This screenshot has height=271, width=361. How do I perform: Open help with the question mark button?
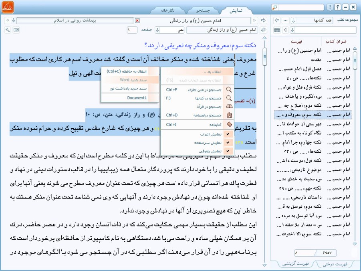337,7
